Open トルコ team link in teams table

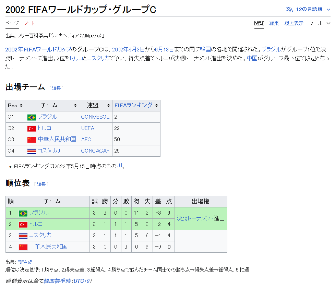[45, 128]
